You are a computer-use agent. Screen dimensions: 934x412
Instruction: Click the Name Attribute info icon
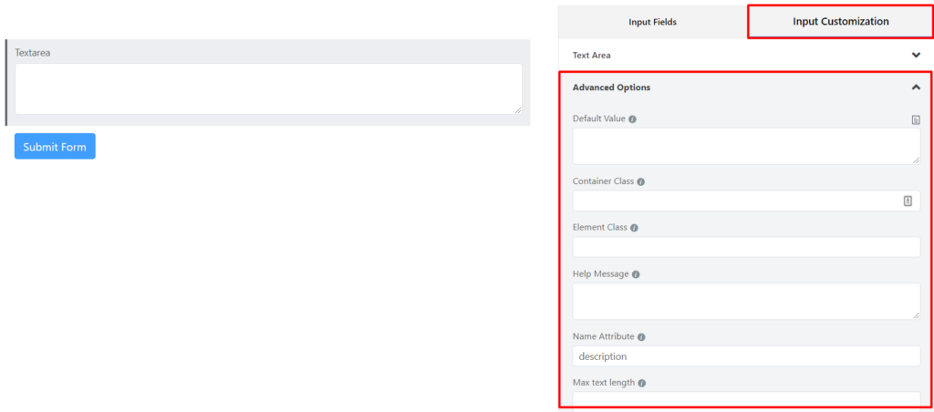click(641, 337)
